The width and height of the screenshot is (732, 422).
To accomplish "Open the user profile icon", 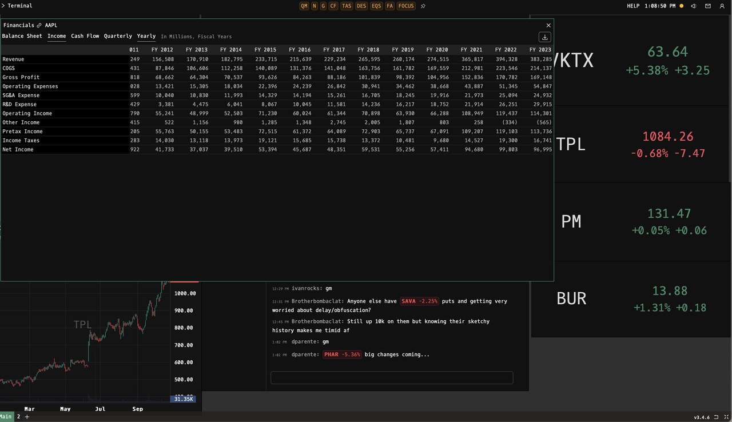I will [722, 6].
